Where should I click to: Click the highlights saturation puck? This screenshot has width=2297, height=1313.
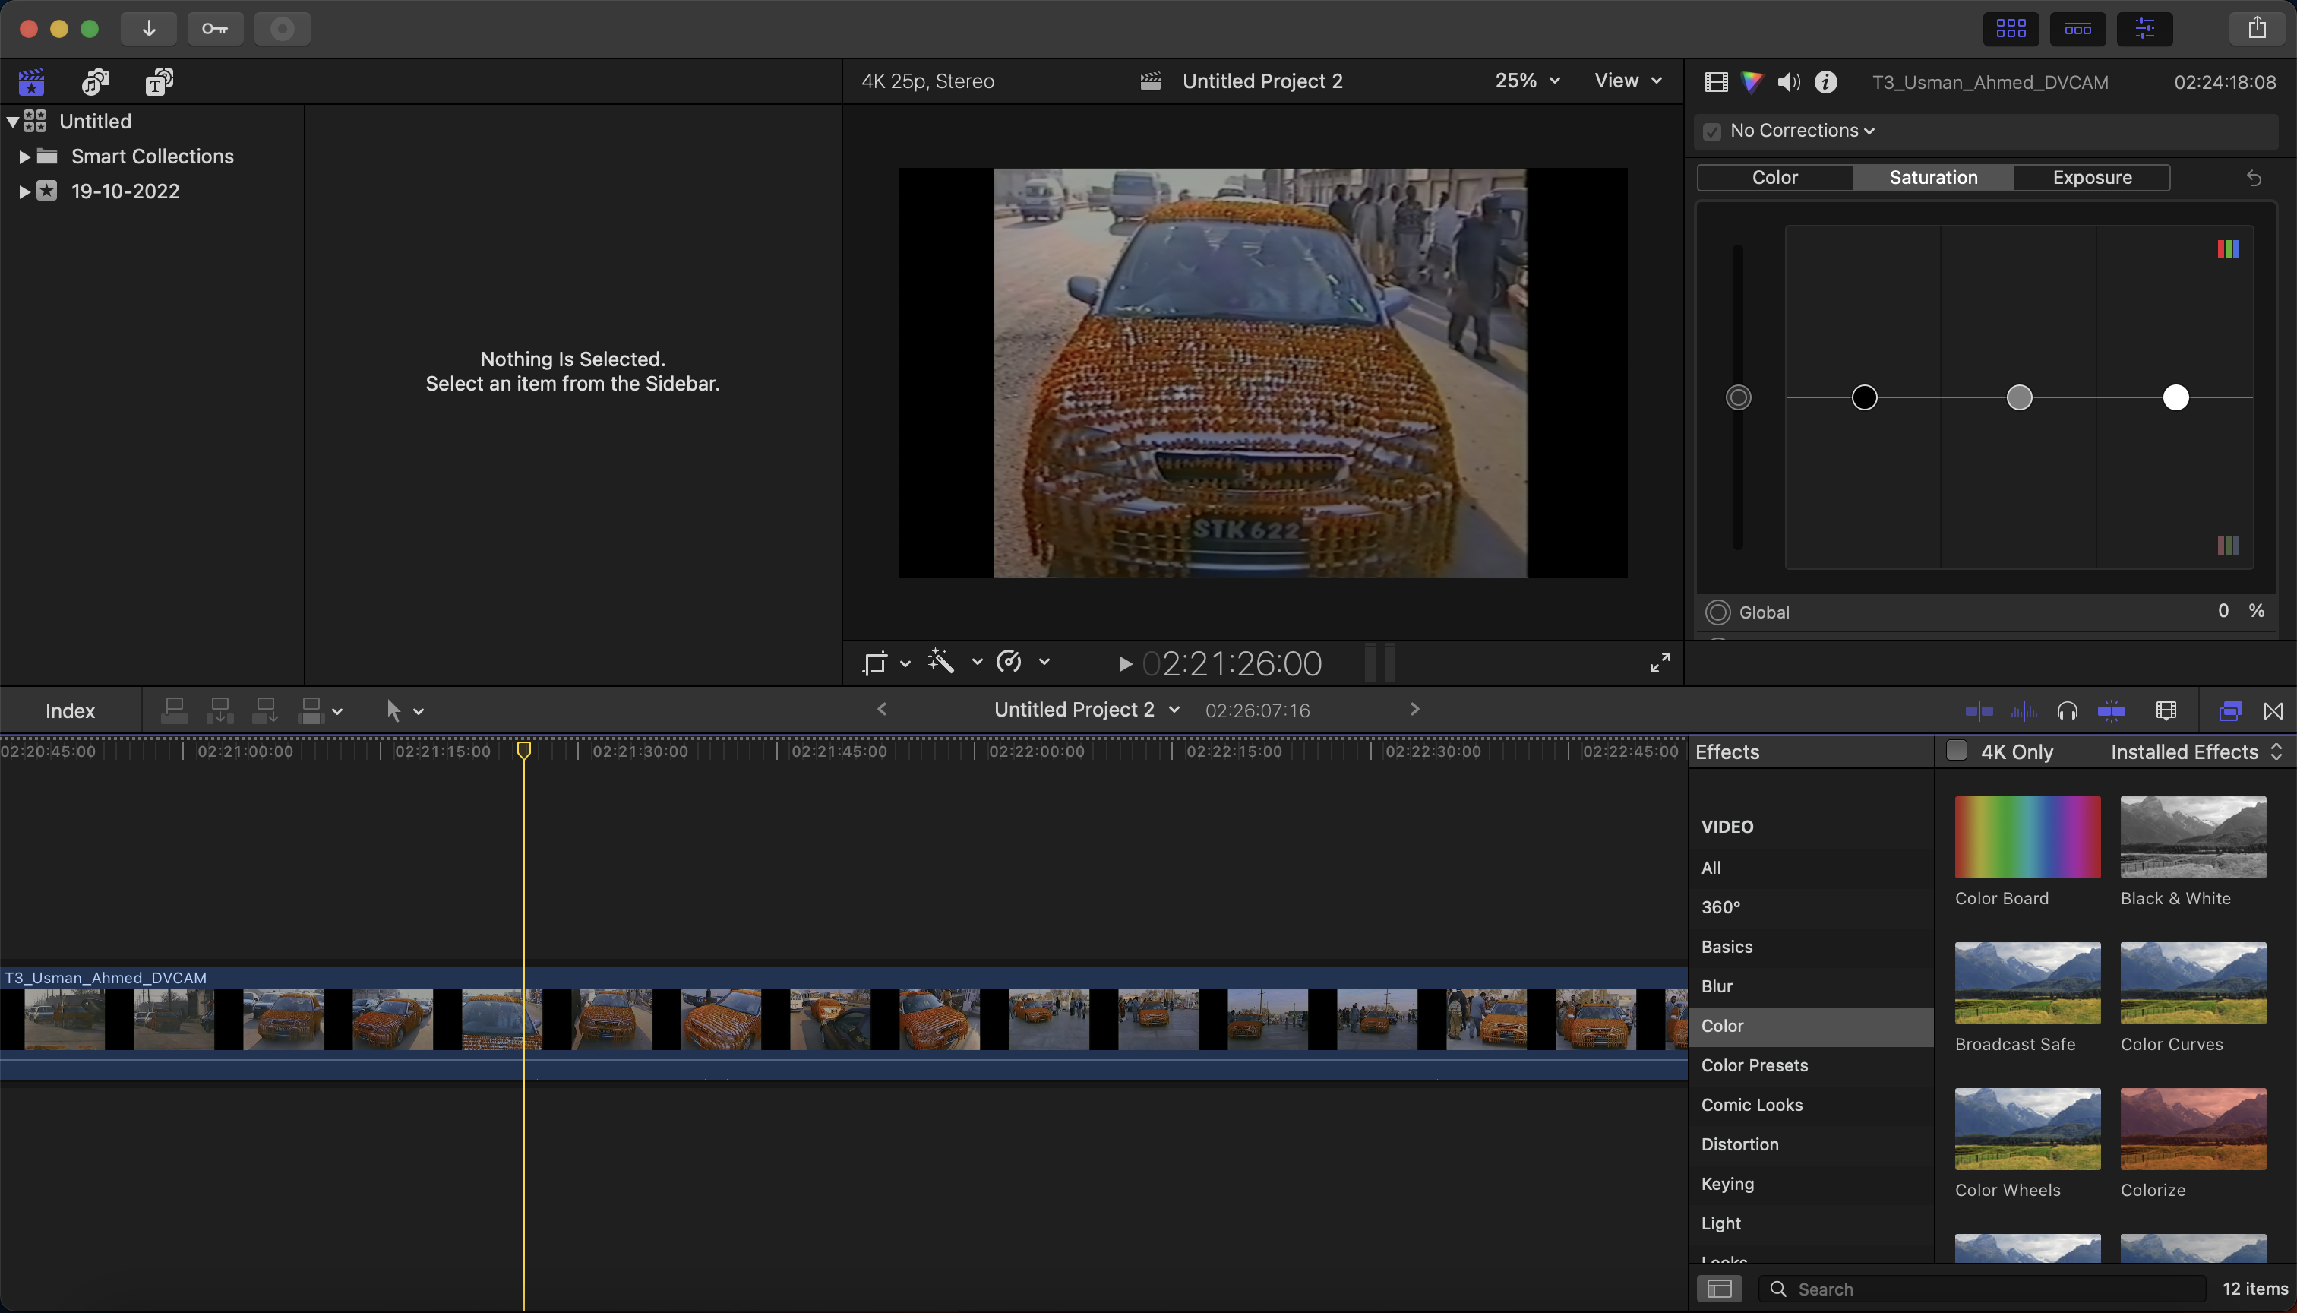pyautogui.click(x=2175, y=397)
